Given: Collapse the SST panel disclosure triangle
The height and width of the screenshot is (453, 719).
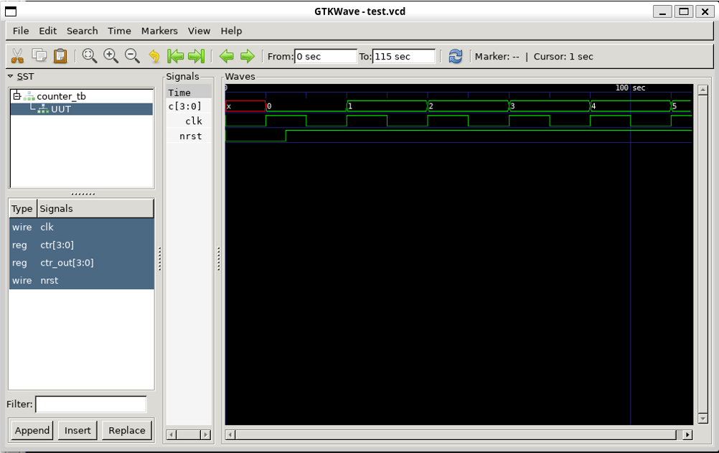Looking at the screenshot, I should [11, 76].
